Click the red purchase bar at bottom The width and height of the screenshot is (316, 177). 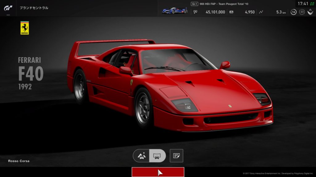158,172
